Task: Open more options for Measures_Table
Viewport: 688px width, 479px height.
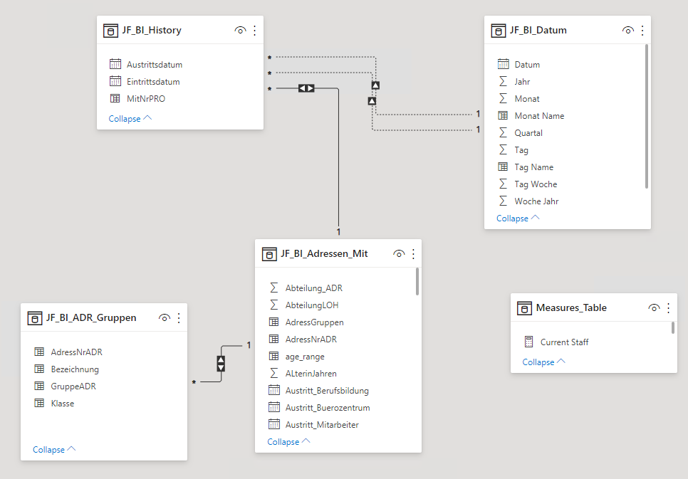Action: click(668, 308)
